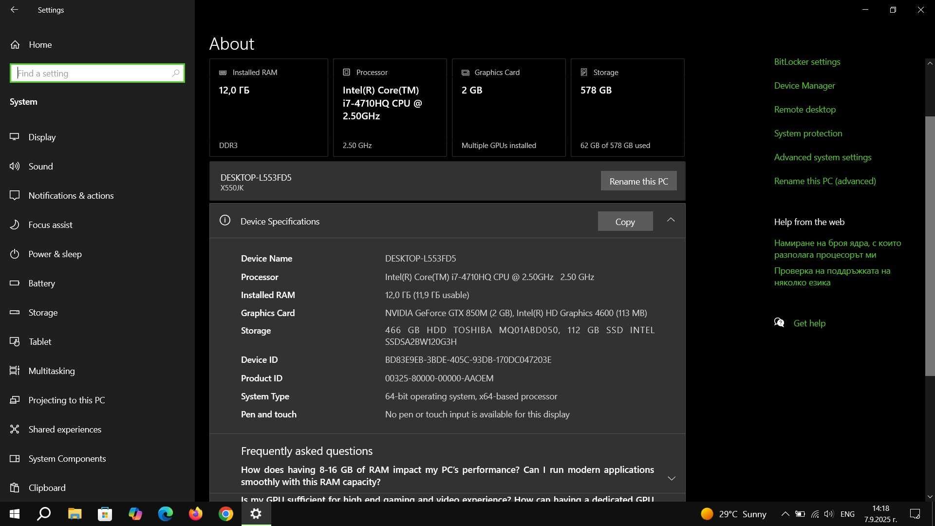Open Focus assist settings
The image size is (935, 526).
pos(97,225)
